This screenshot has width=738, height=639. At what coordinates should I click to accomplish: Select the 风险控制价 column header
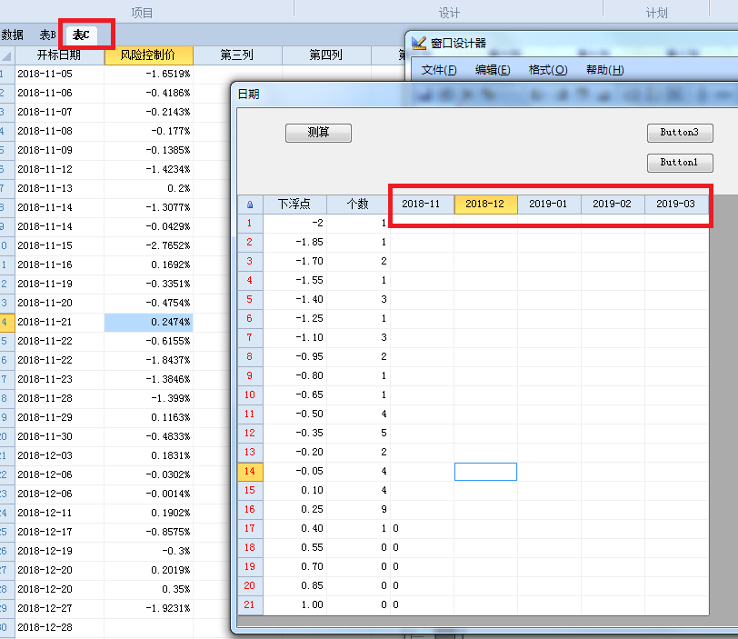(x=149, y=55)
